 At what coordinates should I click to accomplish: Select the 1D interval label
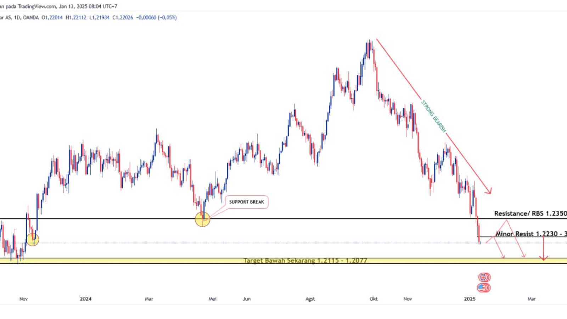coord(17,17)
